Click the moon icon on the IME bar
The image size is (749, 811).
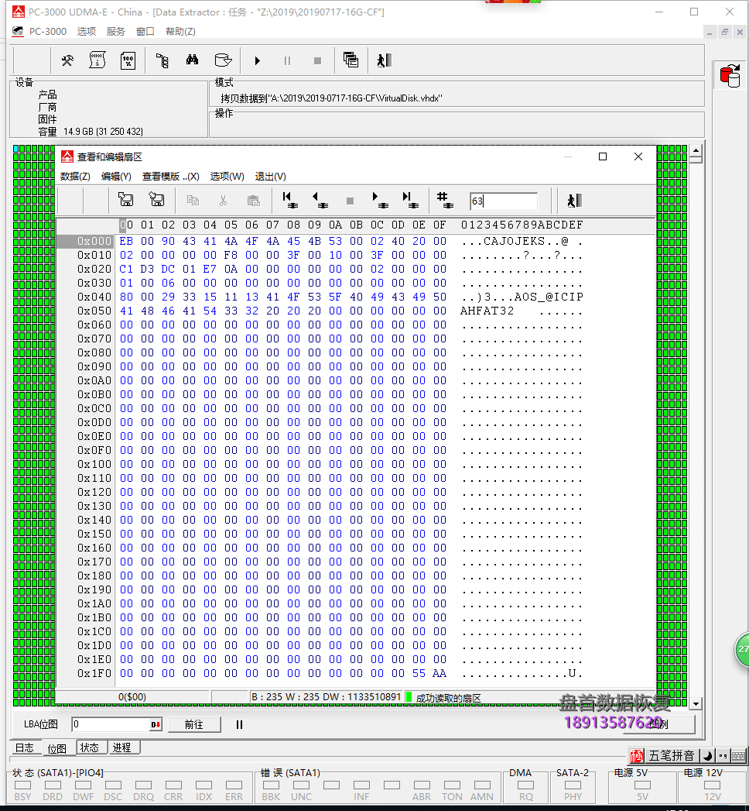[708, 756]
